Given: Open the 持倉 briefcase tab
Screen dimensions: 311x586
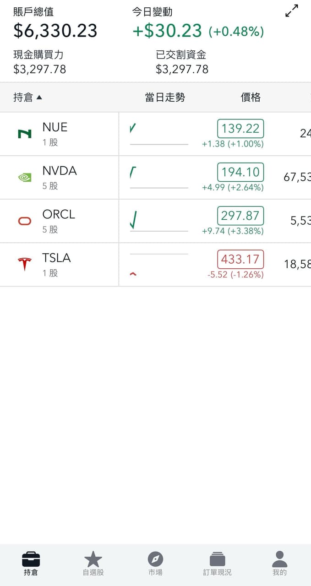Looking at the screenshot, I should point(31,564).
